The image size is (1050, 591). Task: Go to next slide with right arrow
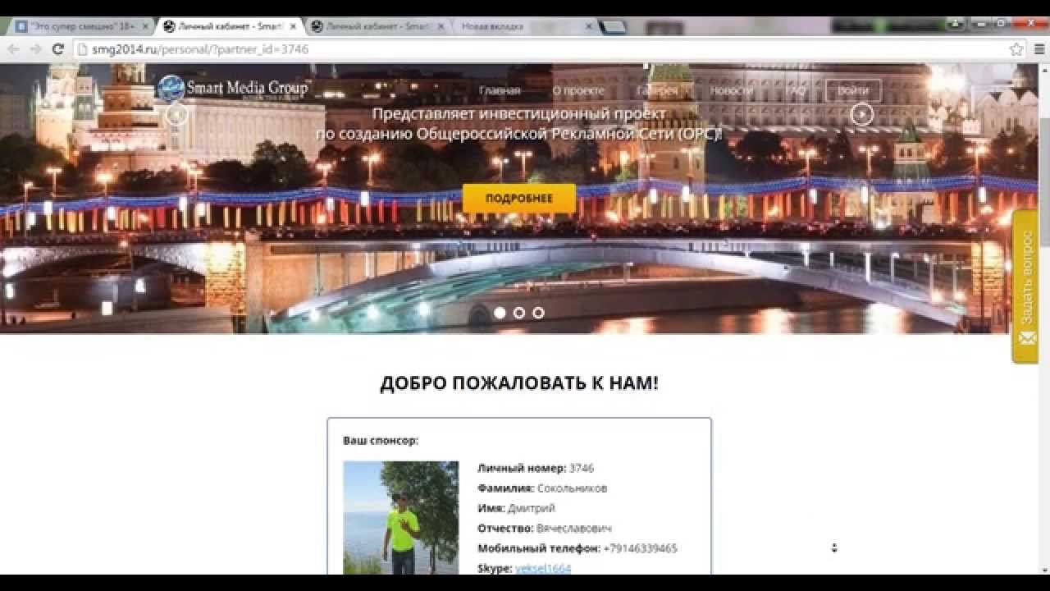coord(861,114)
